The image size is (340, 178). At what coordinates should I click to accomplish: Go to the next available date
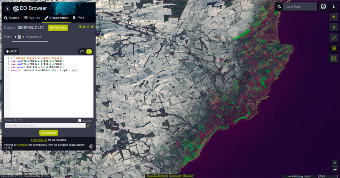click(23, 37)
